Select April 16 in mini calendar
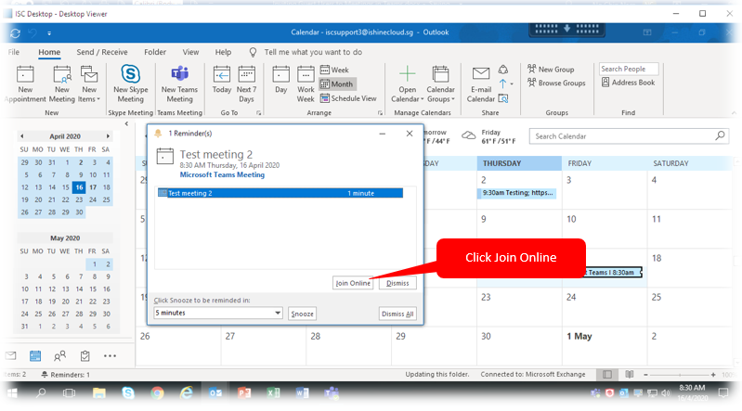Image resolution: width=742 pixels, height=411 pixels. pyautogui.click(x=79, y=187)
